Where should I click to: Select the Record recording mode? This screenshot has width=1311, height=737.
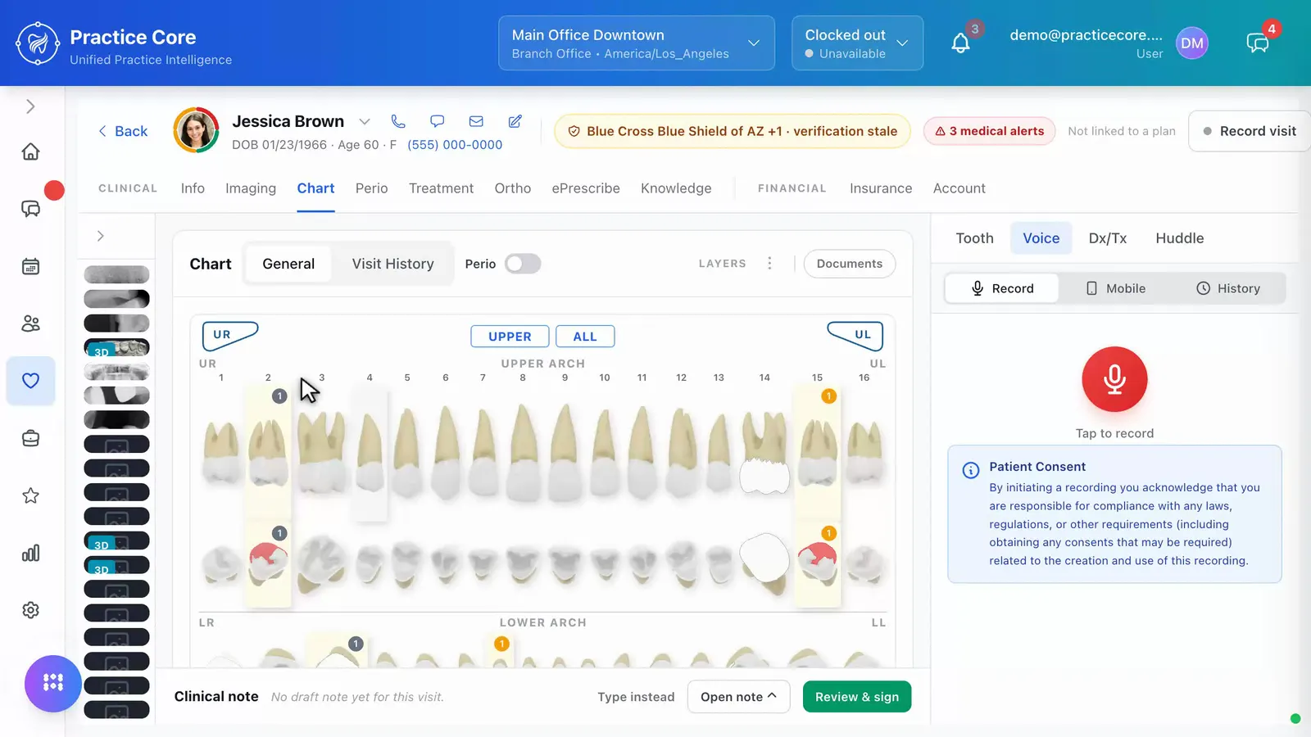tap(1002, 288)
